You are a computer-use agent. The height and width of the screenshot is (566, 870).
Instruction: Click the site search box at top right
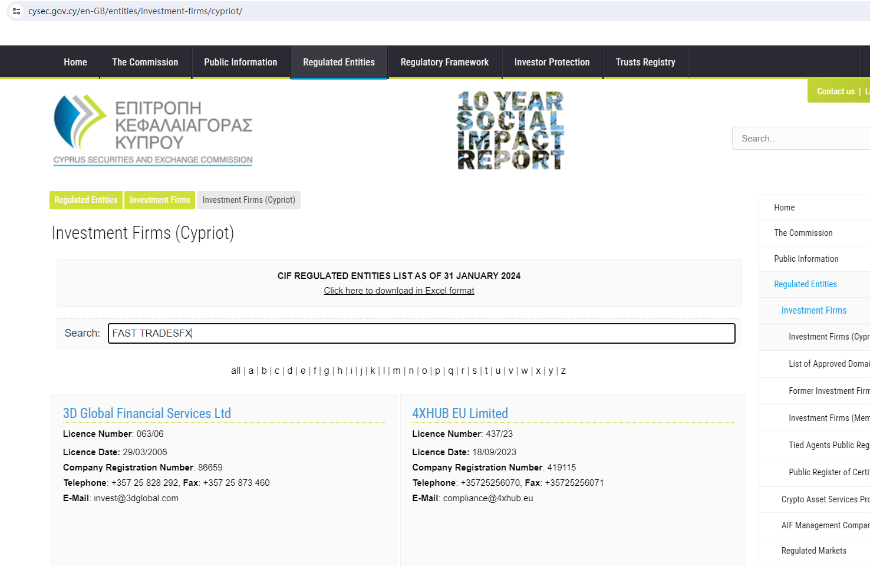point(800,139)
